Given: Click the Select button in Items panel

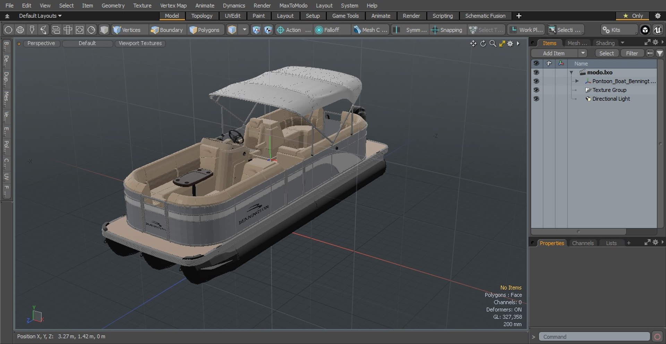Looking at the screenshot, I should [606, 53].
